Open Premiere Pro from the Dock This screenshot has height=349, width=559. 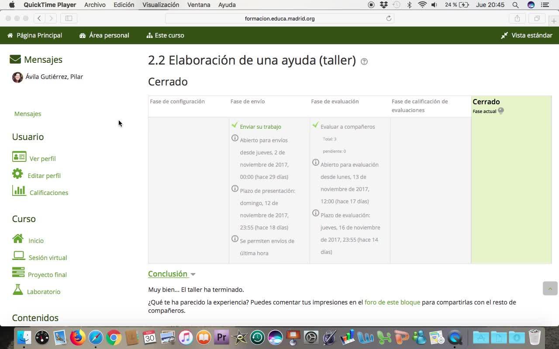click(221, 337)
